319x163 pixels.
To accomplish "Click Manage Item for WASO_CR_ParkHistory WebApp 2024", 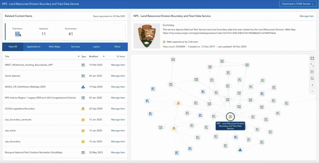I will pyautogui.click(x=118, y=87).
